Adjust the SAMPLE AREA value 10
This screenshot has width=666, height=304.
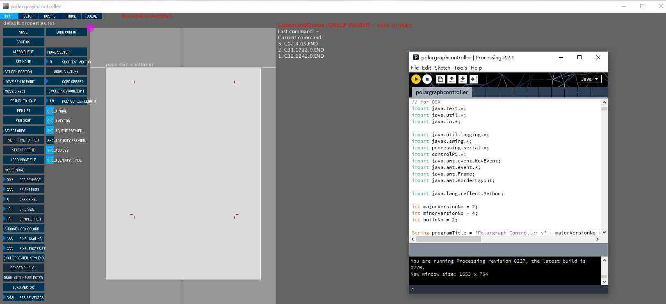23,219
